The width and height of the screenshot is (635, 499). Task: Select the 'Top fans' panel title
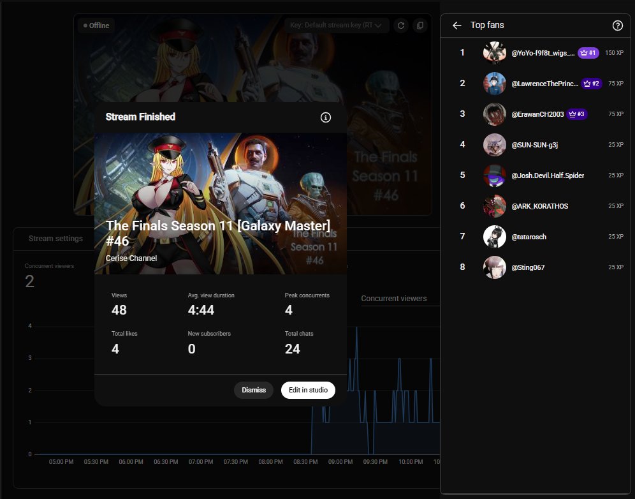pyautogui.click(x=487, y=25)
